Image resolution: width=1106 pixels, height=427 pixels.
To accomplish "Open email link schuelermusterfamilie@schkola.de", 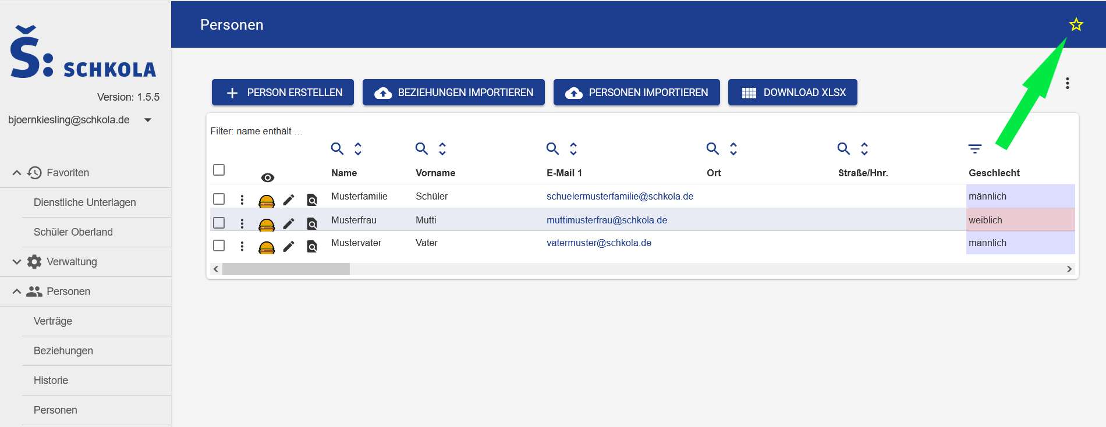I will click(620, 197).
